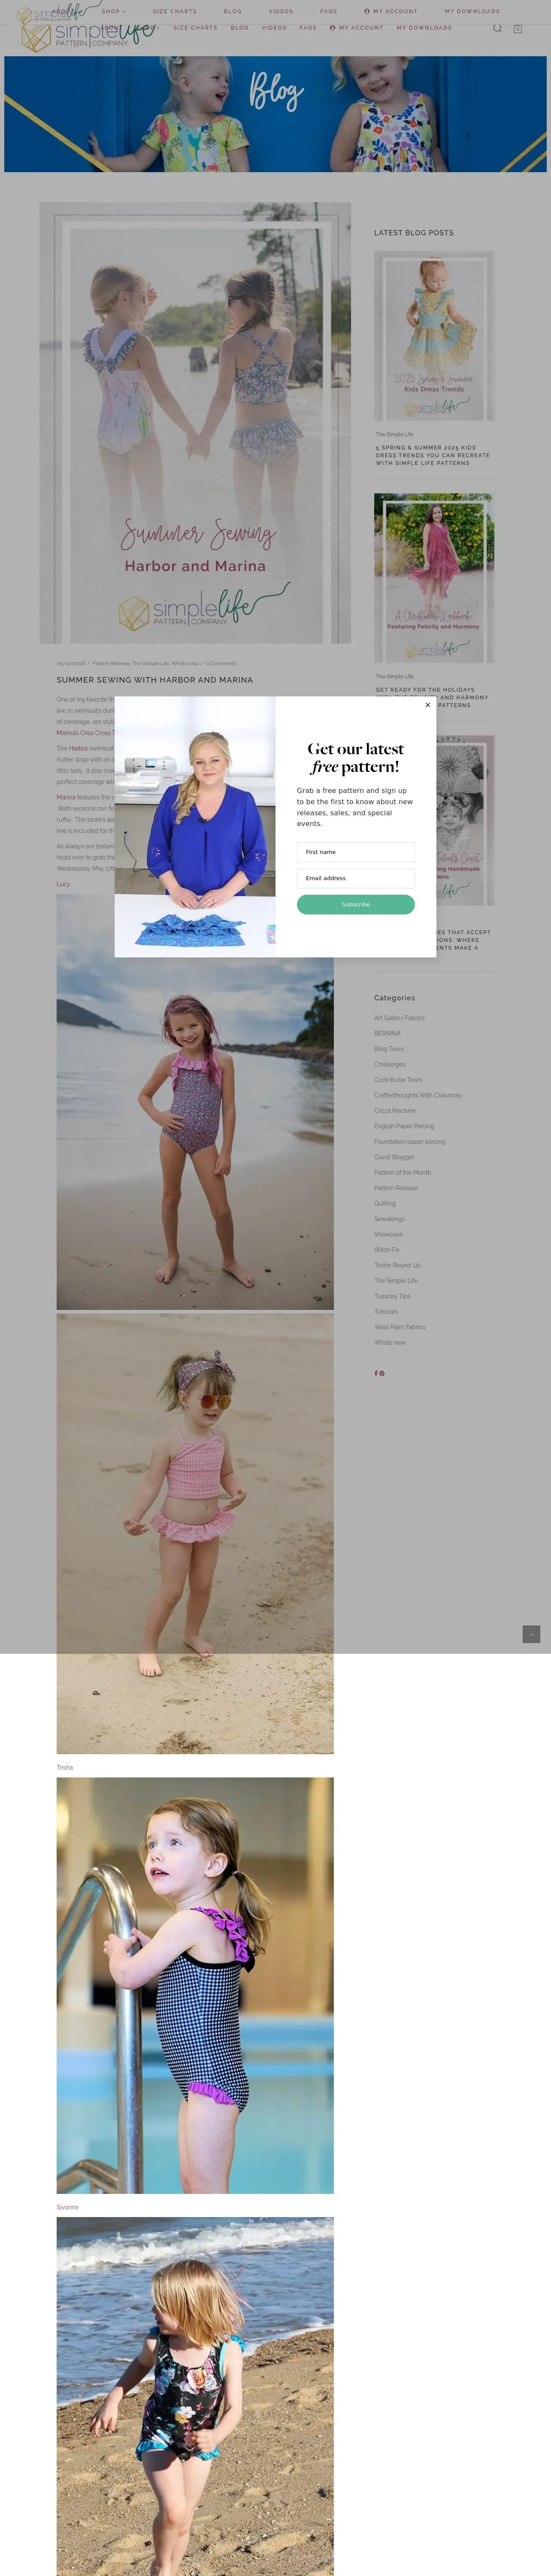Open the West Palm Fabrics category

[x=400, y=1327]
